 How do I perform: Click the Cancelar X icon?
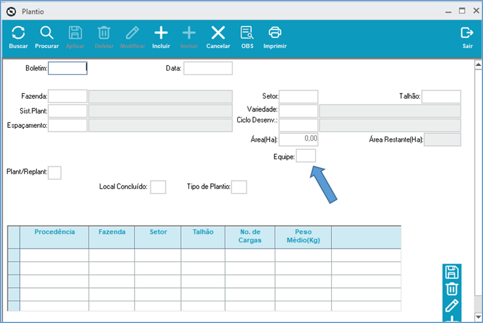click(218, 33)
